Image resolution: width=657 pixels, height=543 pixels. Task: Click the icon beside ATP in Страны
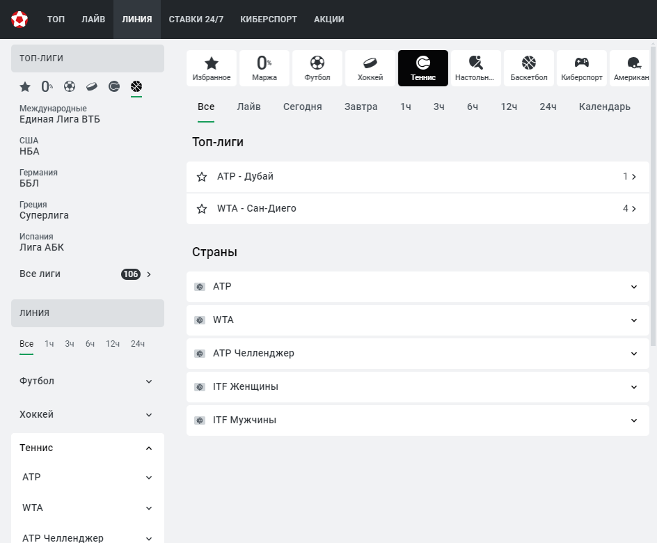tap(200, 287)
